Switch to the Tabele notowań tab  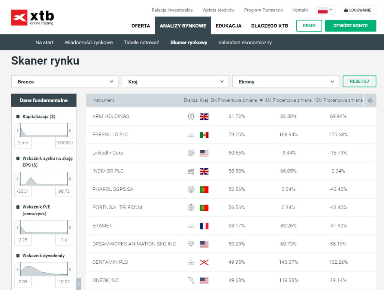tap(142, 42)
